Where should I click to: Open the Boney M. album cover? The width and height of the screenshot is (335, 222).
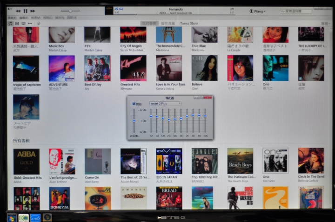point(60,198)
